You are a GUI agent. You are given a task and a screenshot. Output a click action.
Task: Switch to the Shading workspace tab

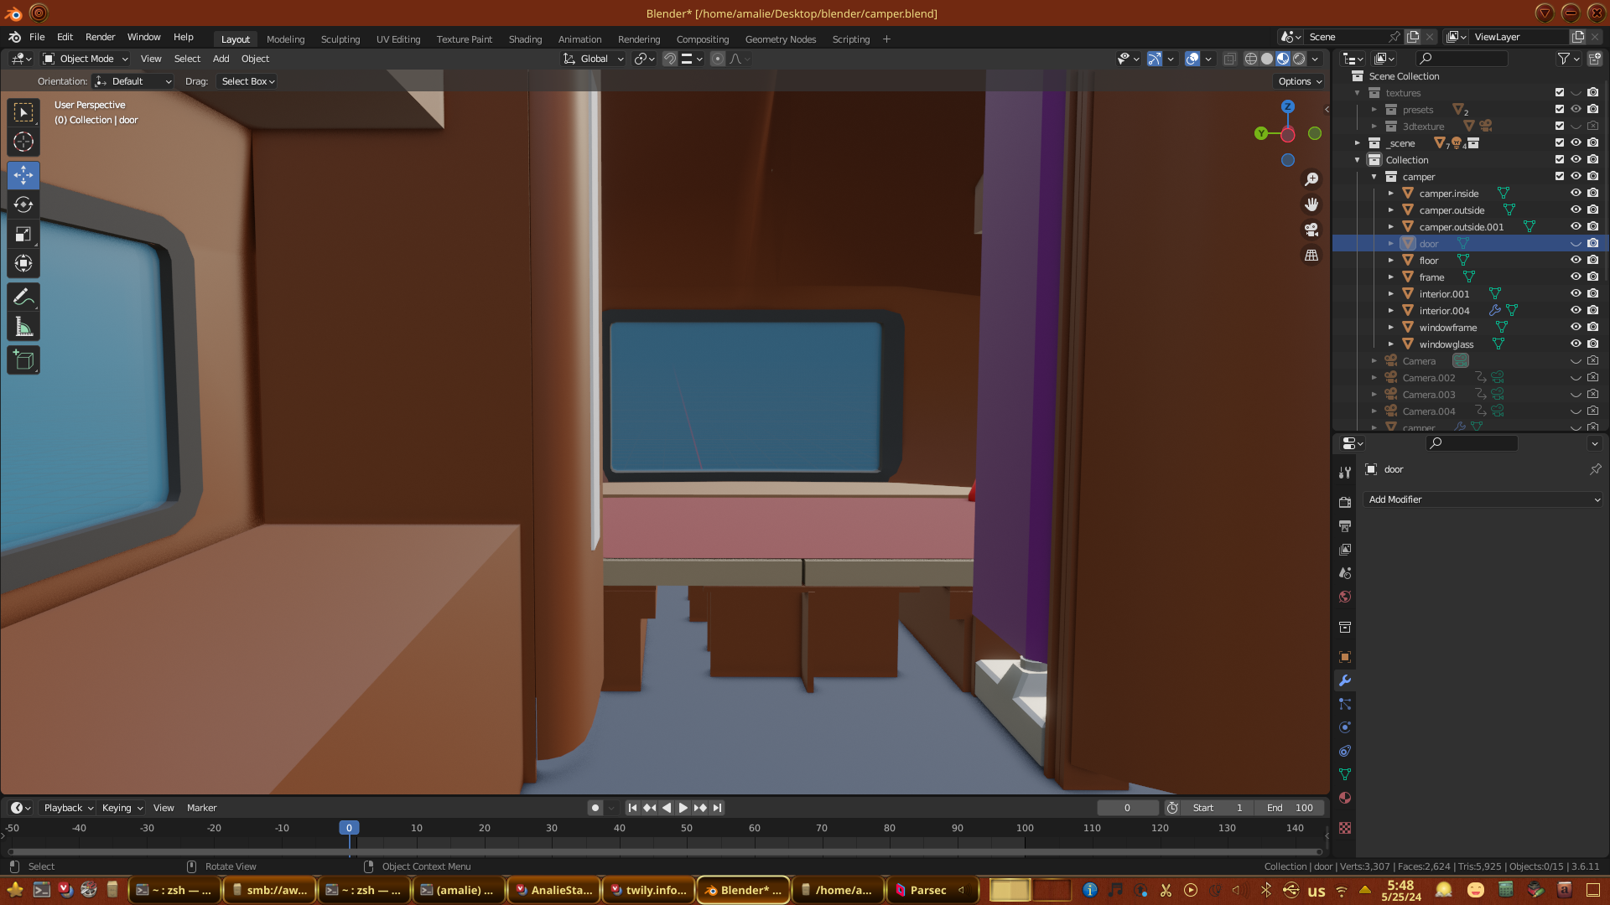click(x=525, y=39)
